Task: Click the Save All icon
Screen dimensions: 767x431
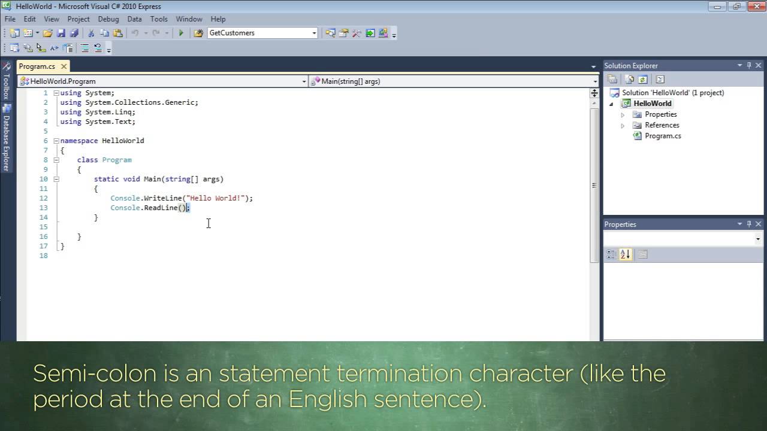Action: point(74,33)
